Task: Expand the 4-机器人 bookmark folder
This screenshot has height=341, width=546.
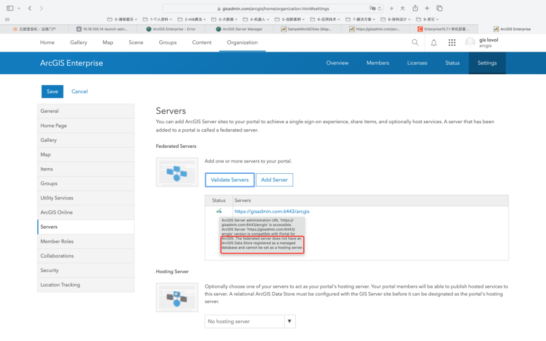Action: tap(256, 19)
